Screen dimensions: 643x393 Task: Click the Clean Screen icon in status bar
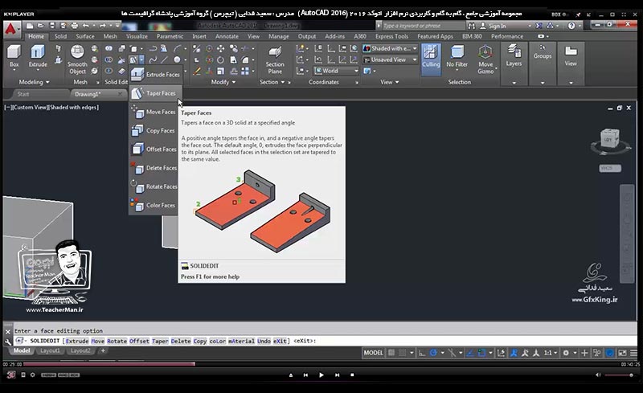pos(622,353)
